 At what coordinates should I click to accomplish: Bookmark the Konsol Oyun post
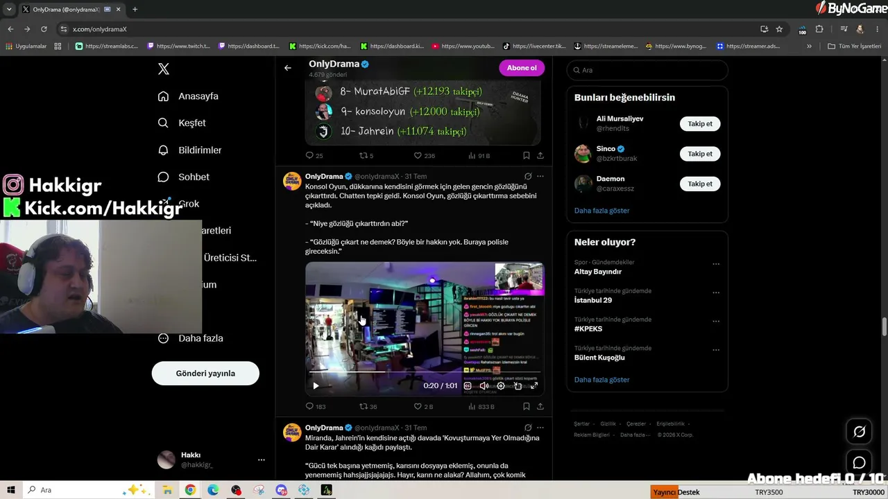click(527, 407)
